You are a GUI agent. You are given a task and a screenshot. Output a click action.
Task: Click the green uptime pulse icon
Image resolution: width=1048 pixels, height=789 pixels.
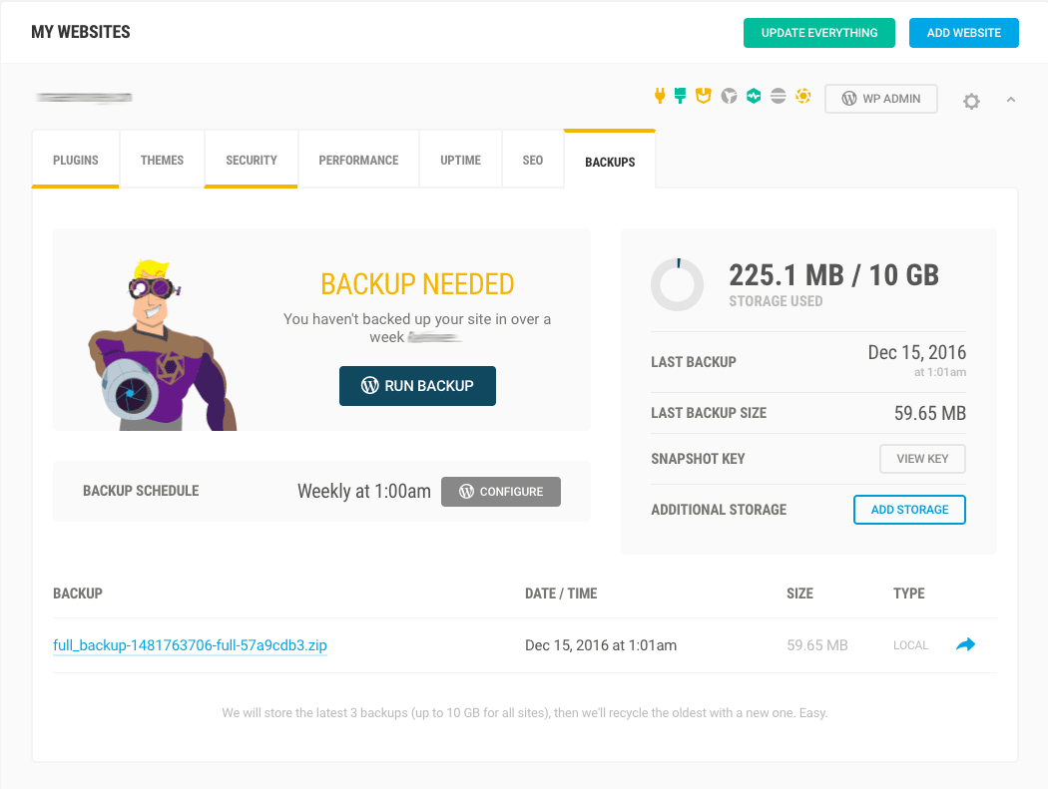point(754,96)
